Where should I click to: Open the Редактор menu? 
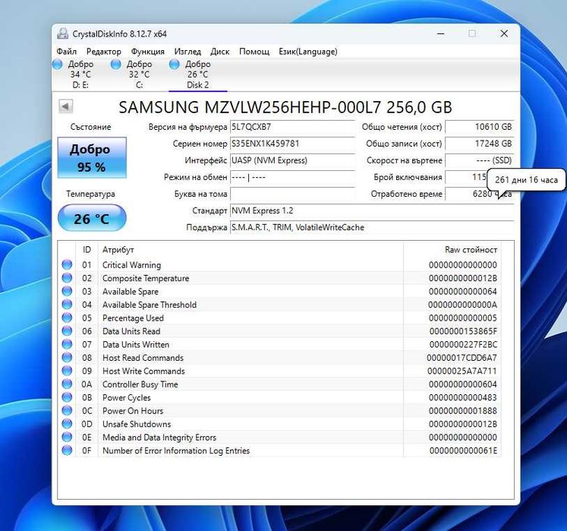(104, 52)
